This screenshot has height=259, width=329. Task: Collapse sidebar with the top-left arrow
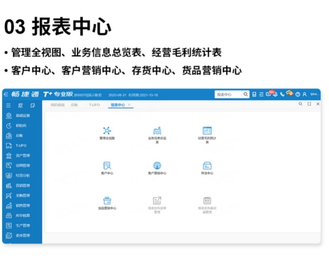tap(6, 94)
